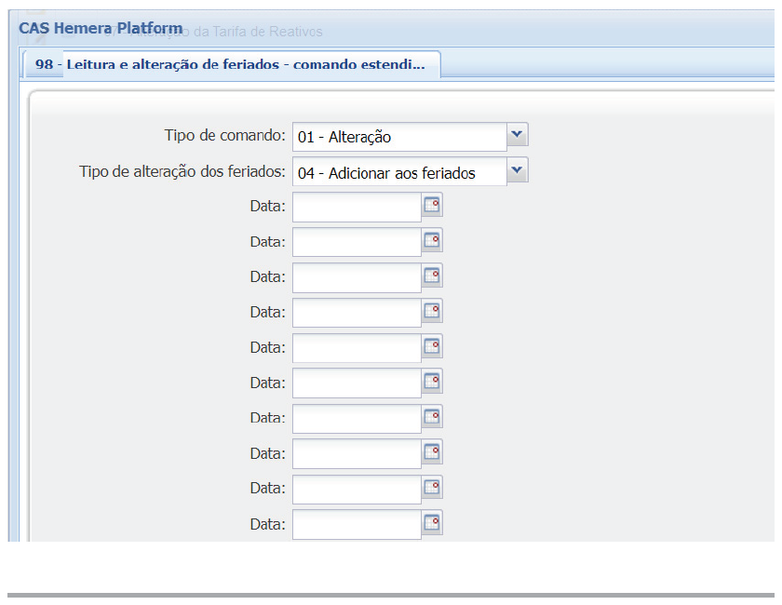Screen dimensions: 782x605
Task: Open calendar picker for the third Data field
Action: [432, 276]
